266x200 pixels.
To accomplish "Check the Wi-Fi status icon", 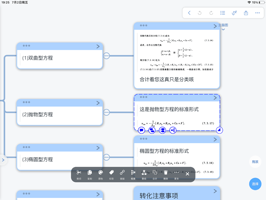I will pyautogui.click(x=249, y=2).
